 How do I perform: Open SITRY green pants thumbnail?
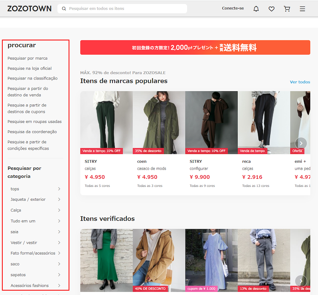pos(106,123)
